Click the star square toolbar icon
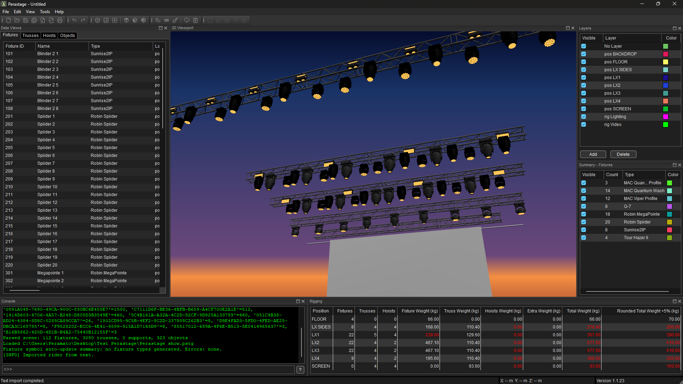The image size is (683, 384). click(115, 20)
